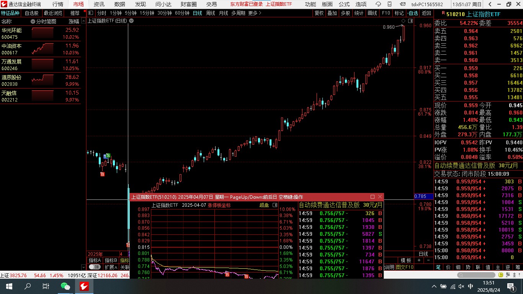
Task: Click 东方财富已登录 status link
Action: [247, 4]
